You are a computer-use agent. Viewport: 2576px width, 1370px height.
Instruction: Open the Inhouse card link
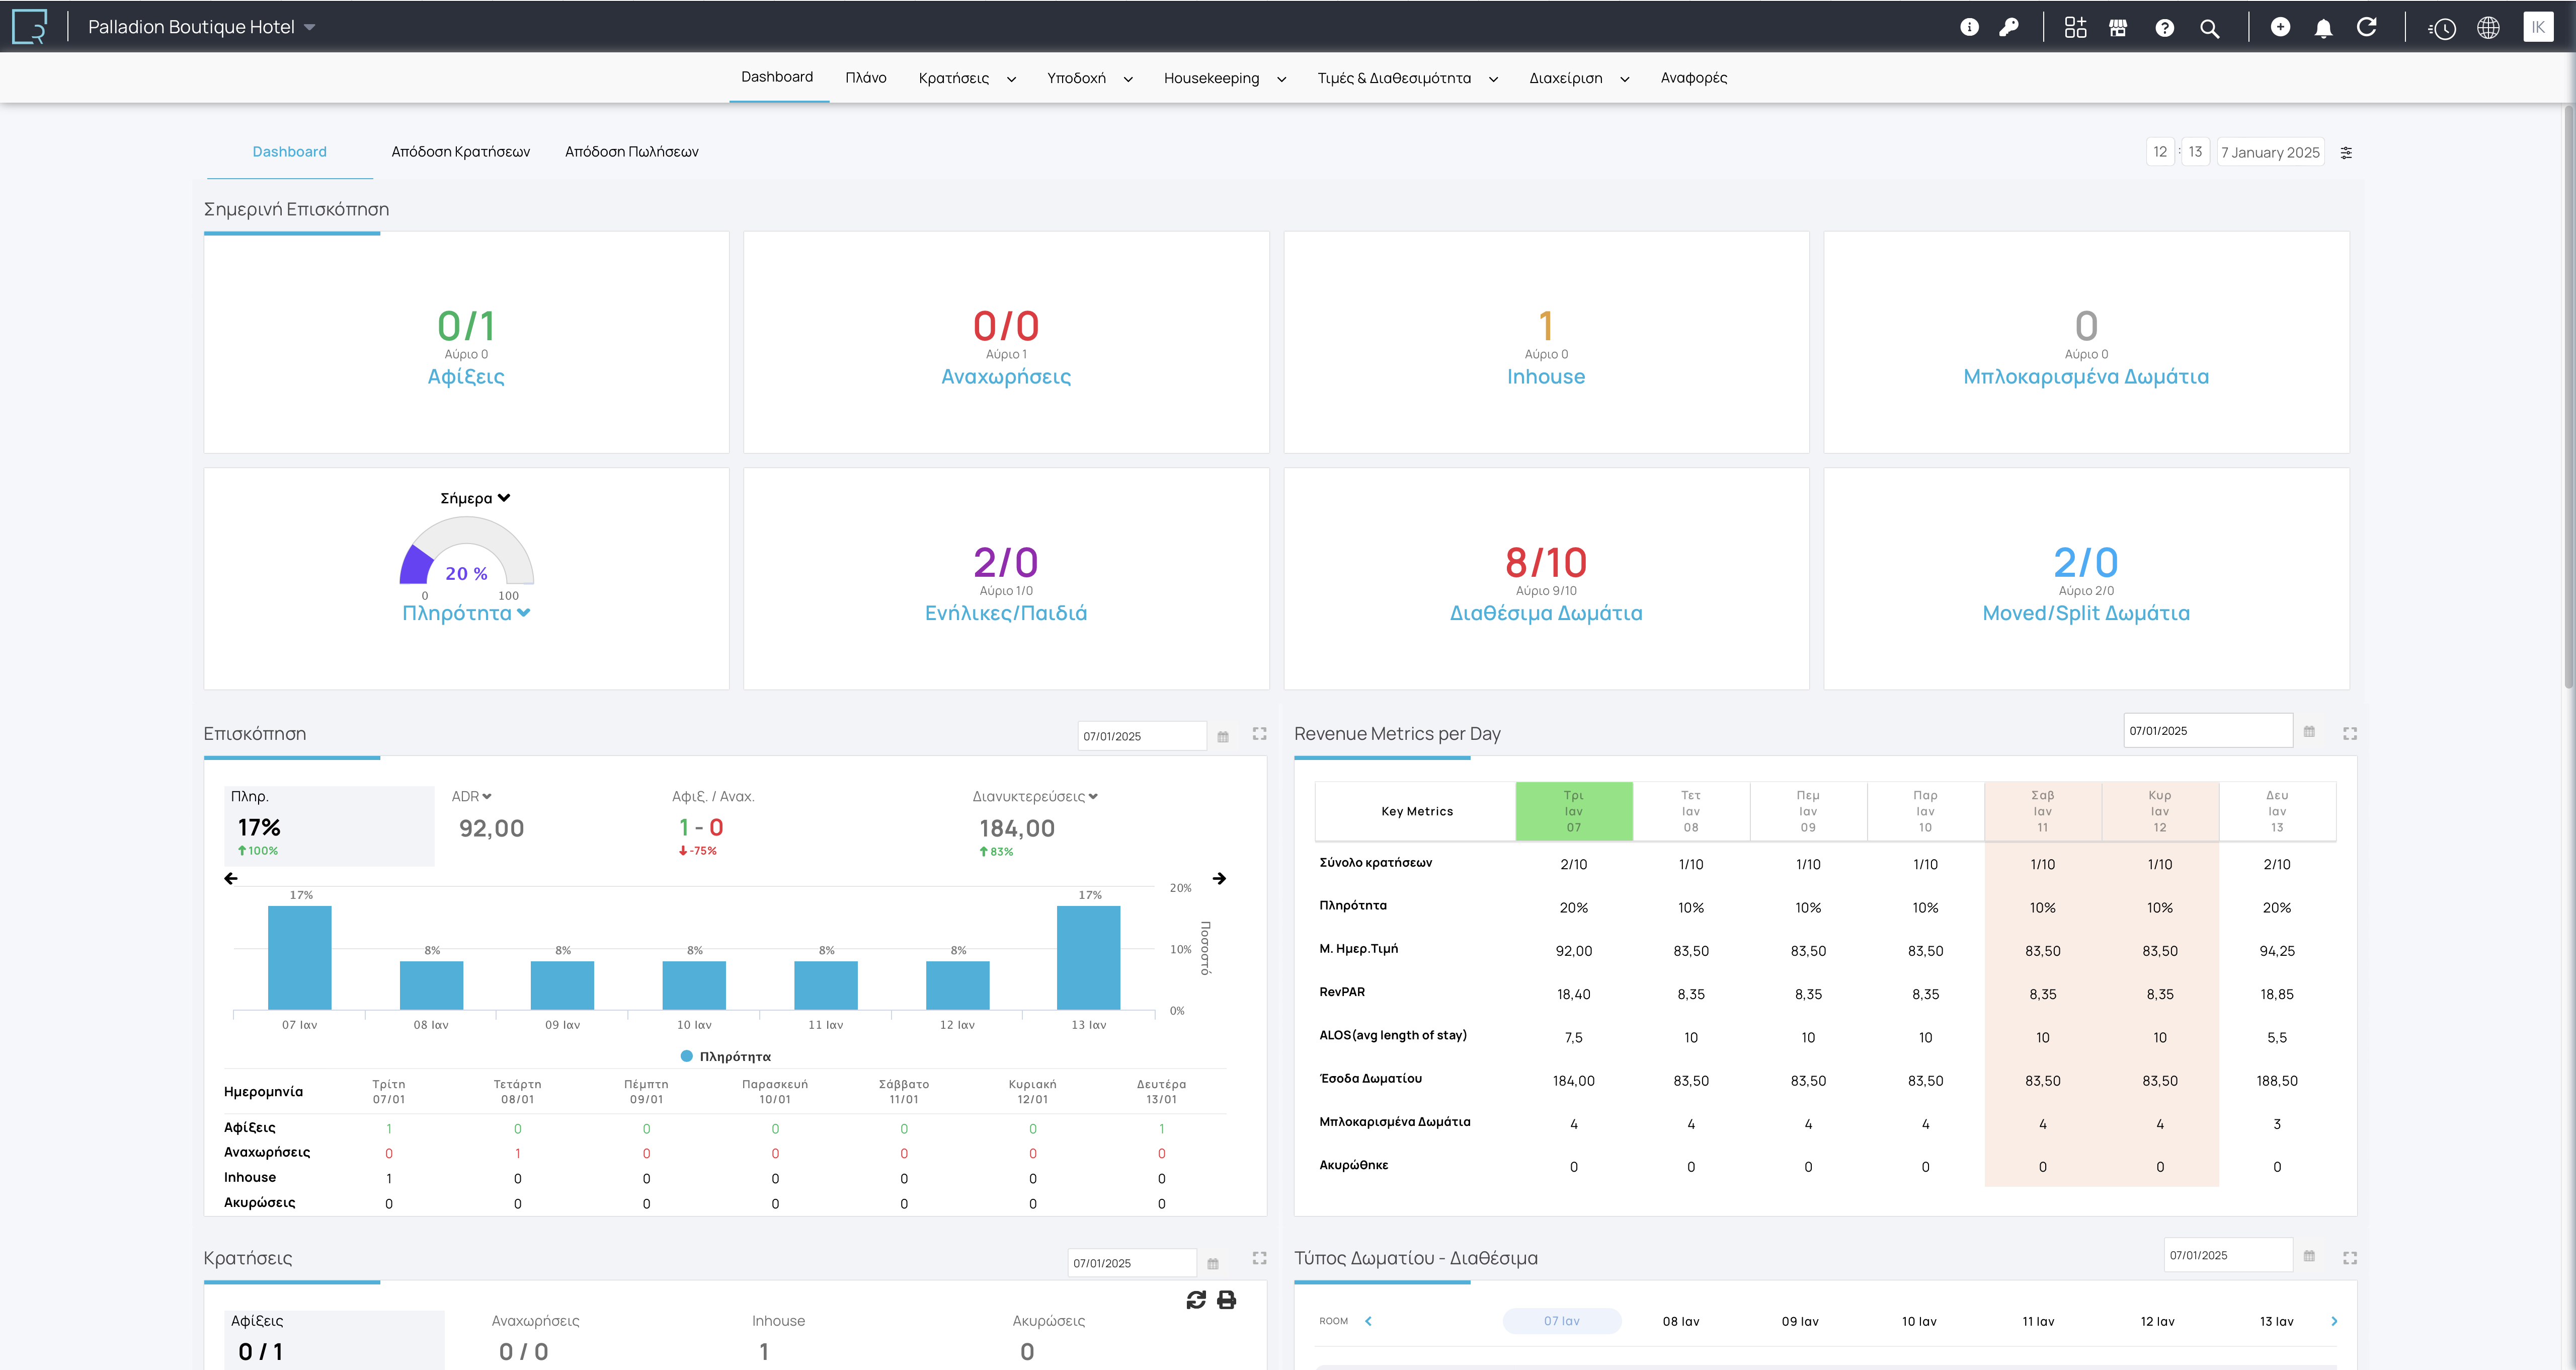pyautogui.click(x=1546, y=377)
